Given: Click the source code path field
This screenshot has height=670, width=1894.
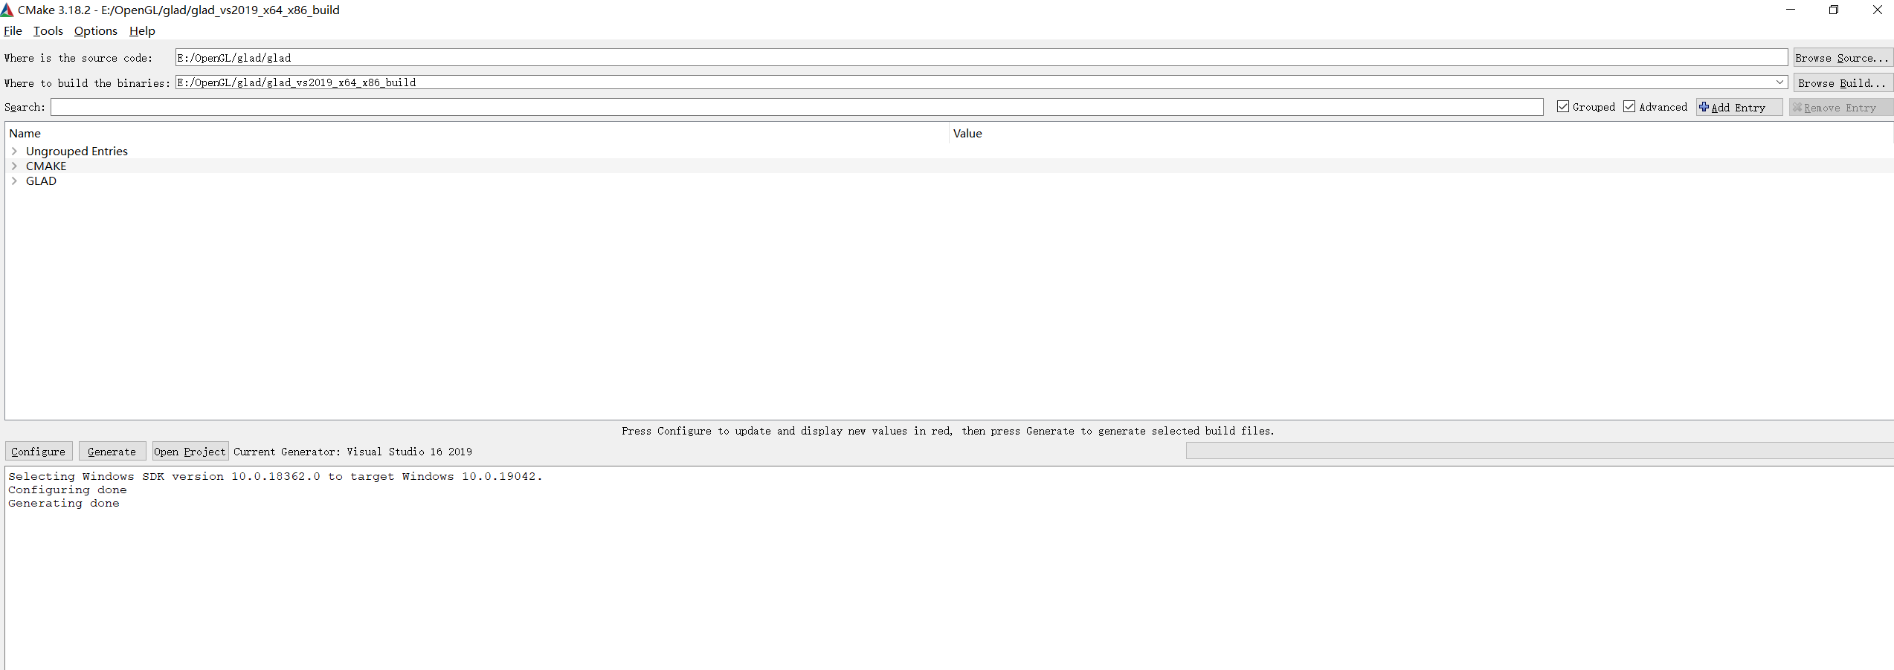Looking at the screenshot, I should [x=982, y=58].
